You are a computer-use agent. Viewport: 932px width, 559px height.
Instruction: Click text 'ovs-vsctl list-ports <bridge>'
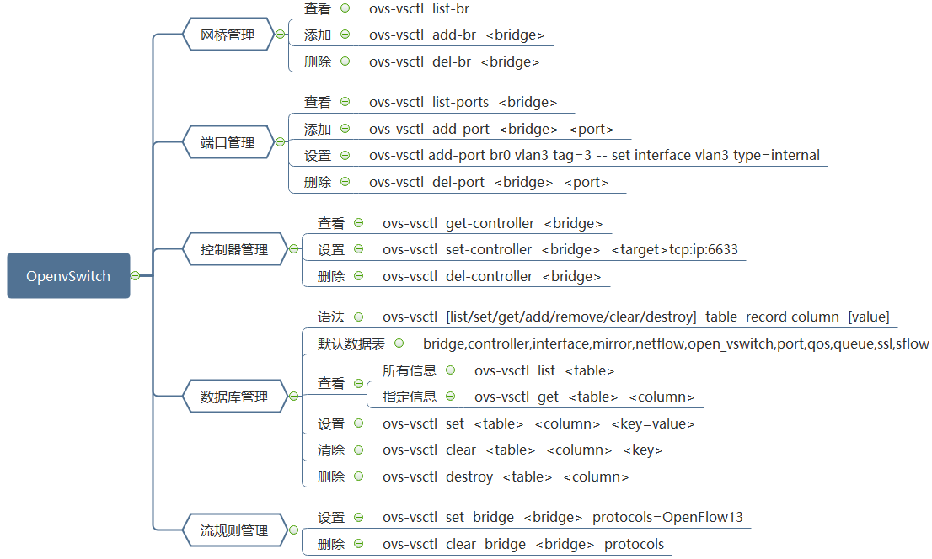[x=463, y=102]
